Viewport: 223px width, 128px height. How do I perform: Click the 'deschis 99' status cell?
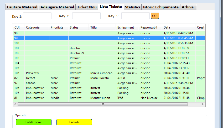tap(77, 53)
